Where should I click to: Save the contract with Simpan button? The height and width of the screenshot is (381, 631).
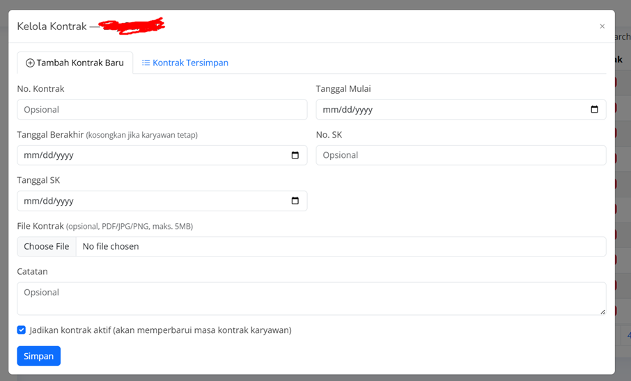tap(38, 356)
